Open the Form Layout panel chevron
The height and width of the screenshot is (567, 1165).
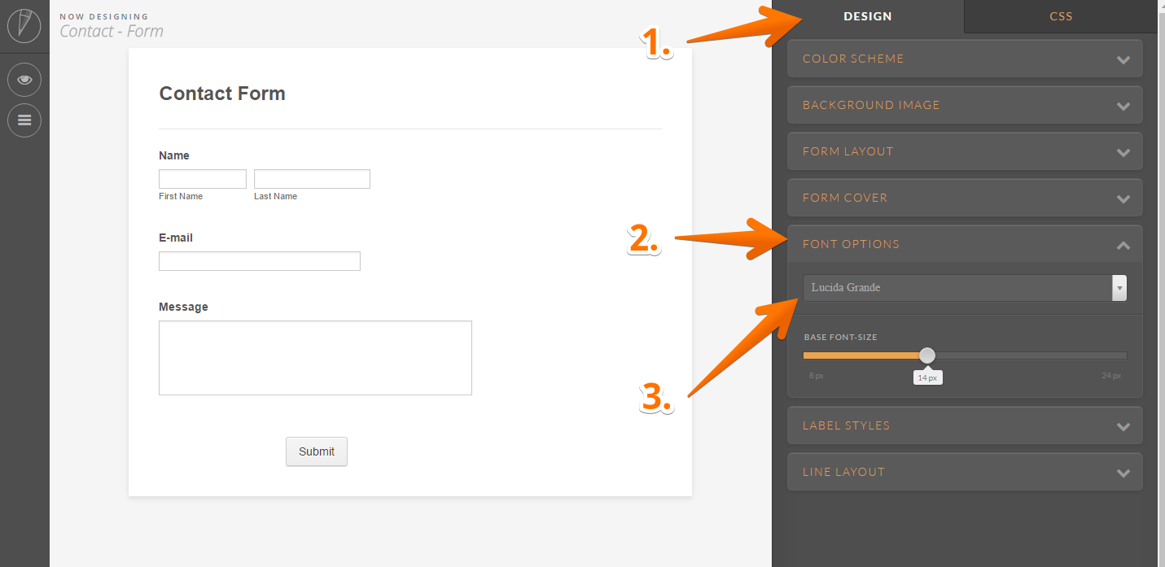pyautogui.click(x=1123, y=152)
